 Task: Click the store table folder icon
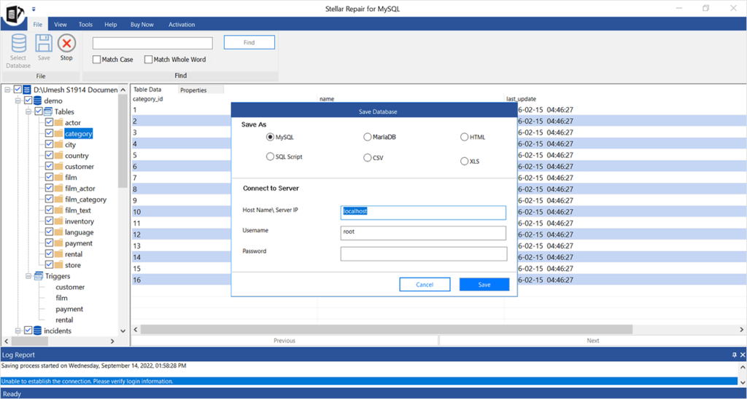click(x=58, y=265)
